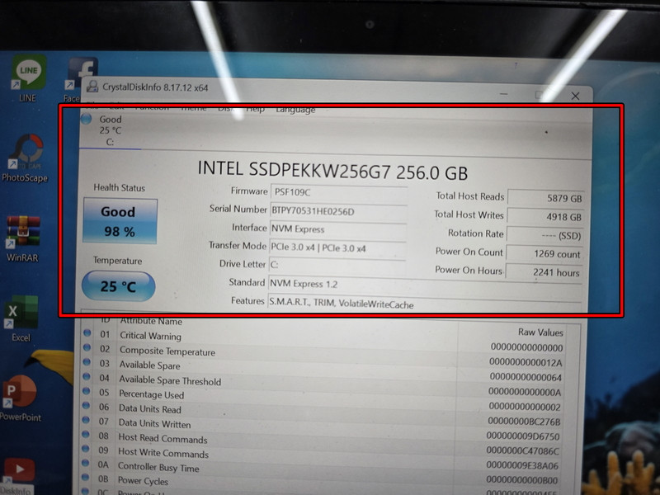This screenshot has height=495, width=660.
Task: Click Total Host Reads value 5879 GB
Action: 546,198
